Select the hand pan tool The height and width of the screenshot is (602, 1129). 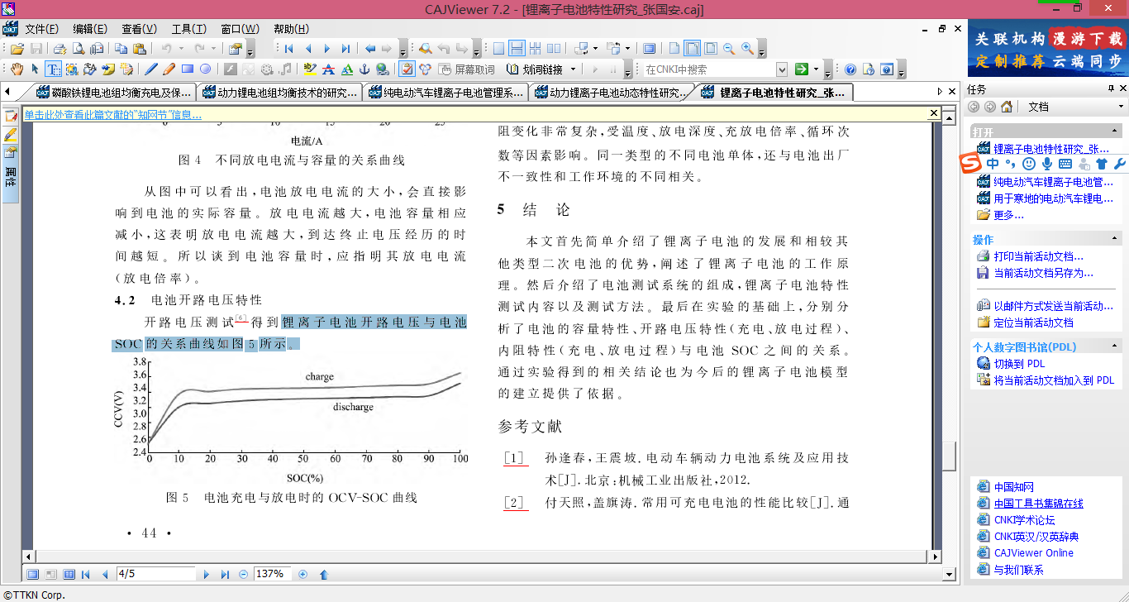[17, 69]
